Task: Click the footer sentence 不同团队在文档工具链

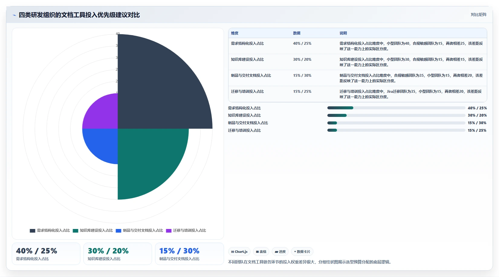Action: click(310, 262)
